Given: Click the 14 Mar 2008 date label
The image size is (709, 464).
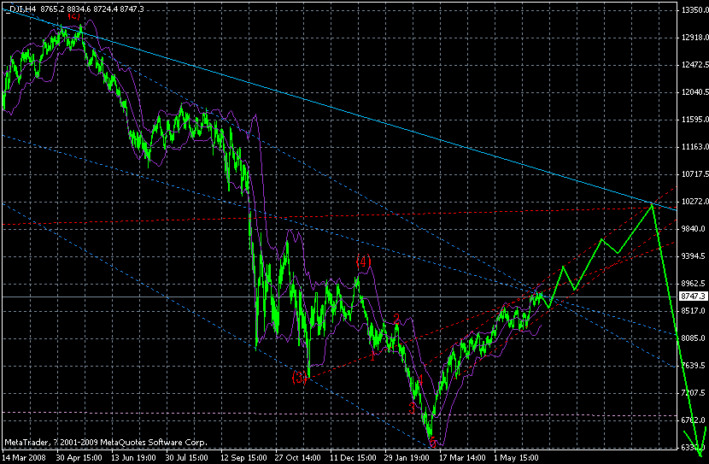Looking at the screenshot, I should (24, 458).
